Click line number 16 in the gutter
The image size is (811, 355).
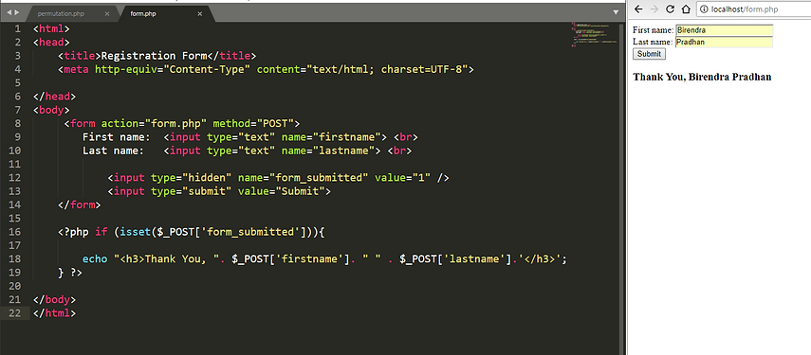tap(14, 232)
